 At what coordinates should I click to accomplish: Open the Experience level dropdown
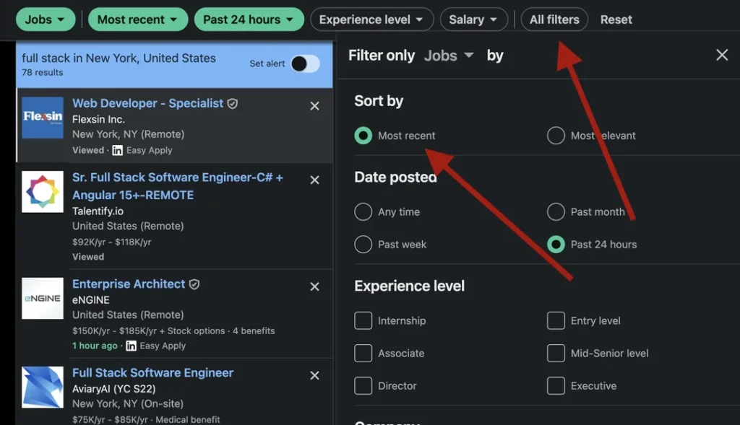pyautogui.click(x=371, y=19)
